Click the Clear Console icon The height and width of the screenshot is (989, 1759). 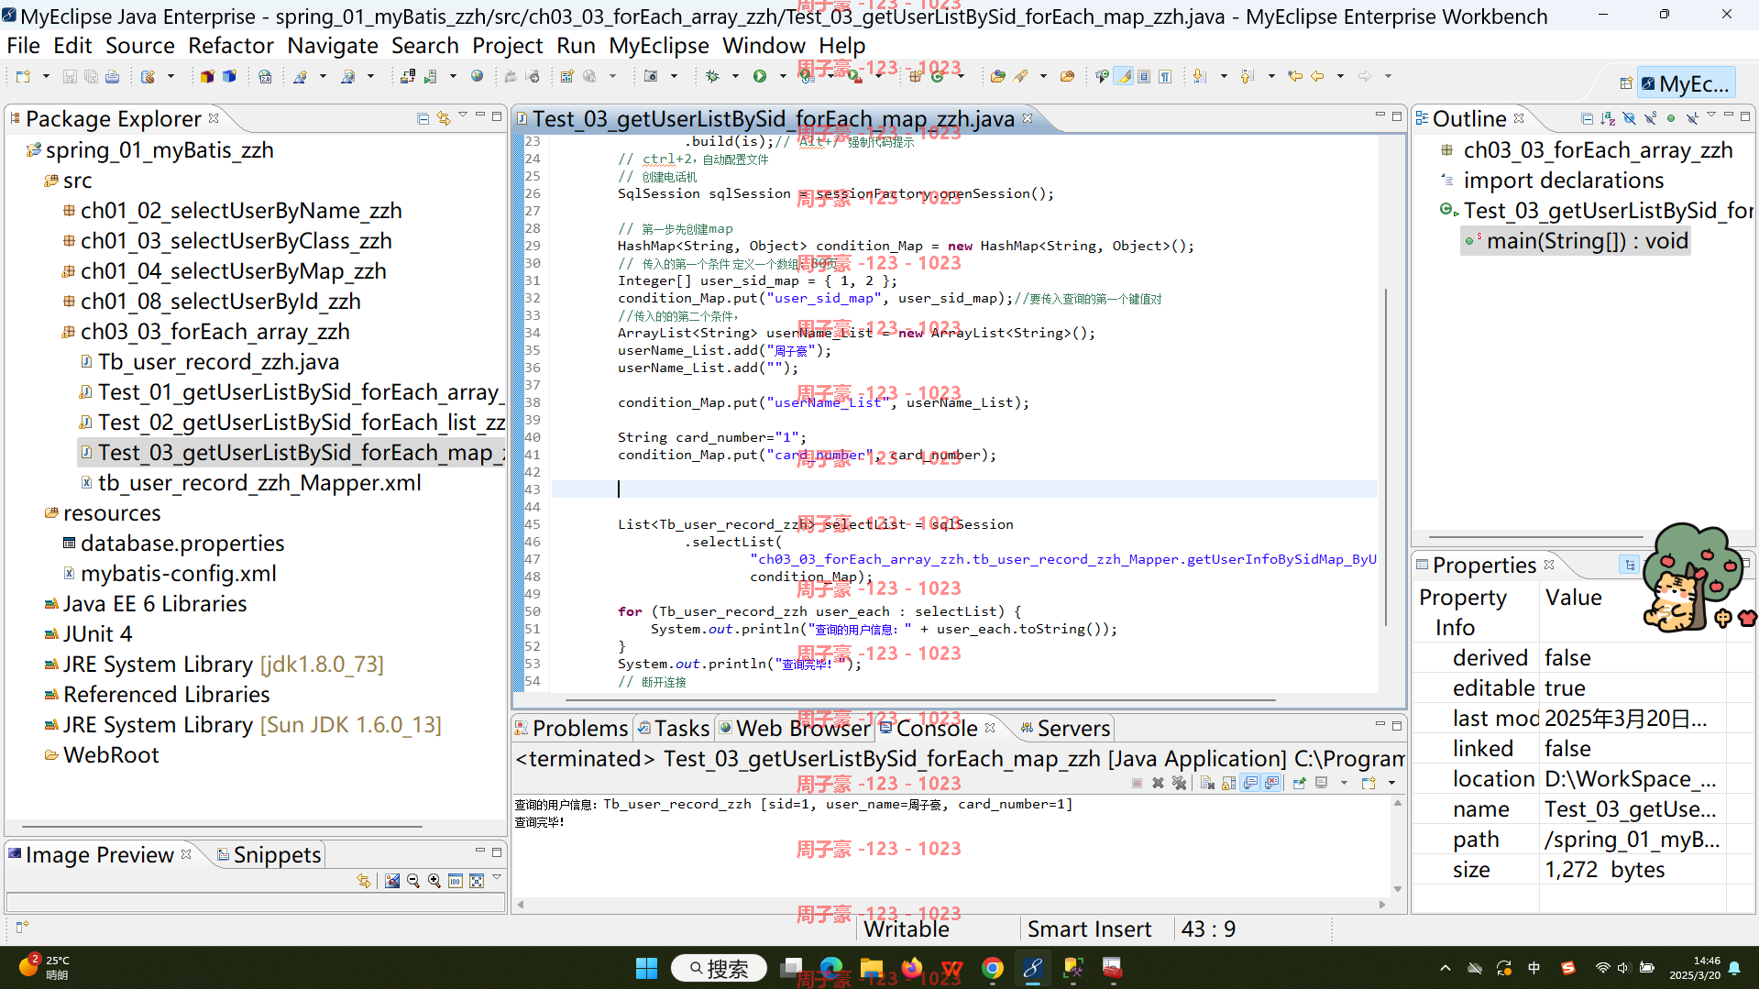1207,783
